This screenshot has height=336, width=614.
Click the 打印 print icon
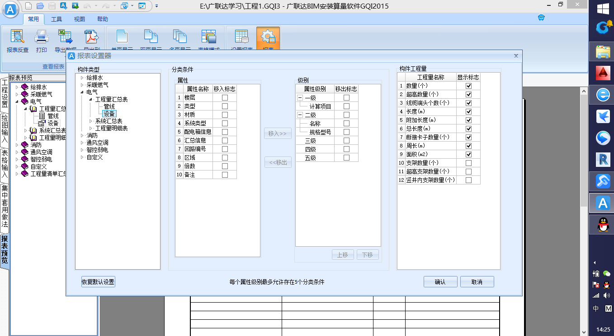click(x=42, y=41)
